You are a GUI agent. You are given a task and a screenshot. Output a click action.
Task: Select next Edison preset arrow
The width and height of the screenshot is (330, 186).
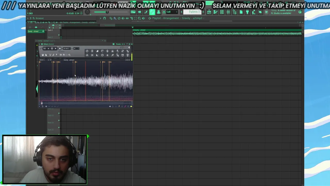coord(124,44)
